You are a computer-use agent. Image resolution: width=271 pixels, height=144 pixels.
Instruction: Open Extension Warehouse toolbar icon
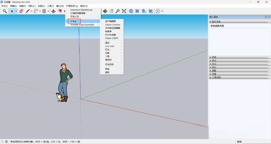(x=137, y=11)
